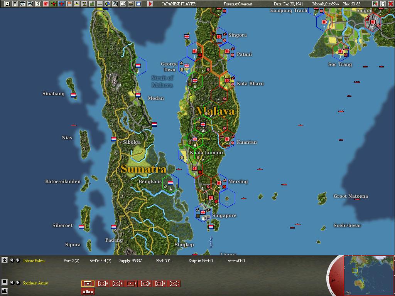The height and width of the screenshot is (296, 395).
Task: Go to previous unit before Southern Army
Action: 12,283
